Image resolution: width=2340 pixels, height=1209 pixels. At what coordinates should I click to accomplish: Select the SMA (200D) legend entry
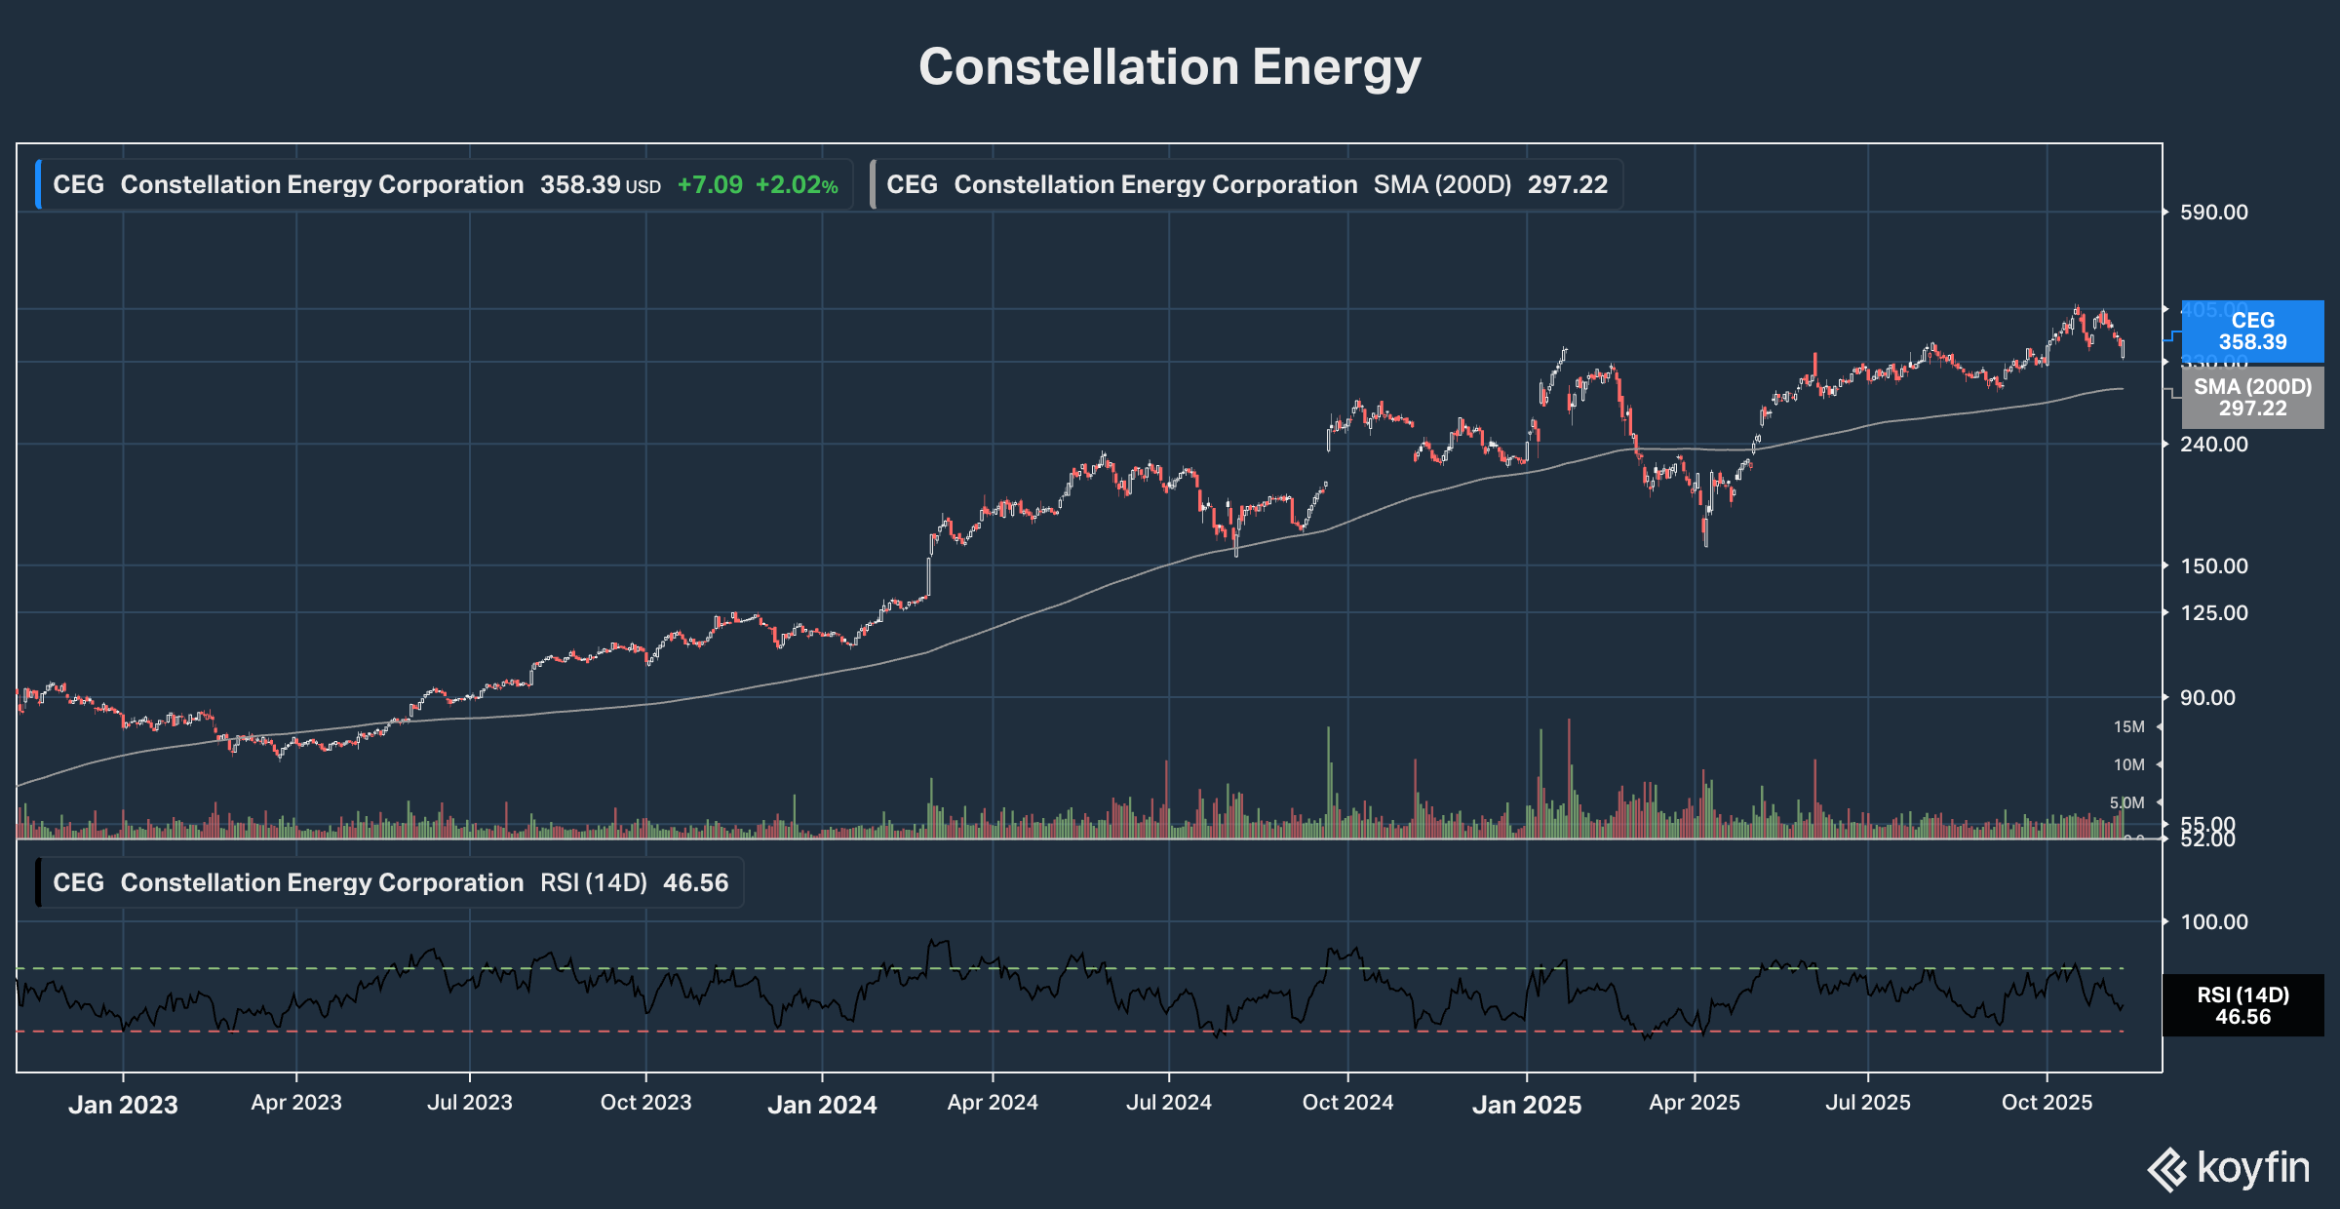(x=1247, y=184)
